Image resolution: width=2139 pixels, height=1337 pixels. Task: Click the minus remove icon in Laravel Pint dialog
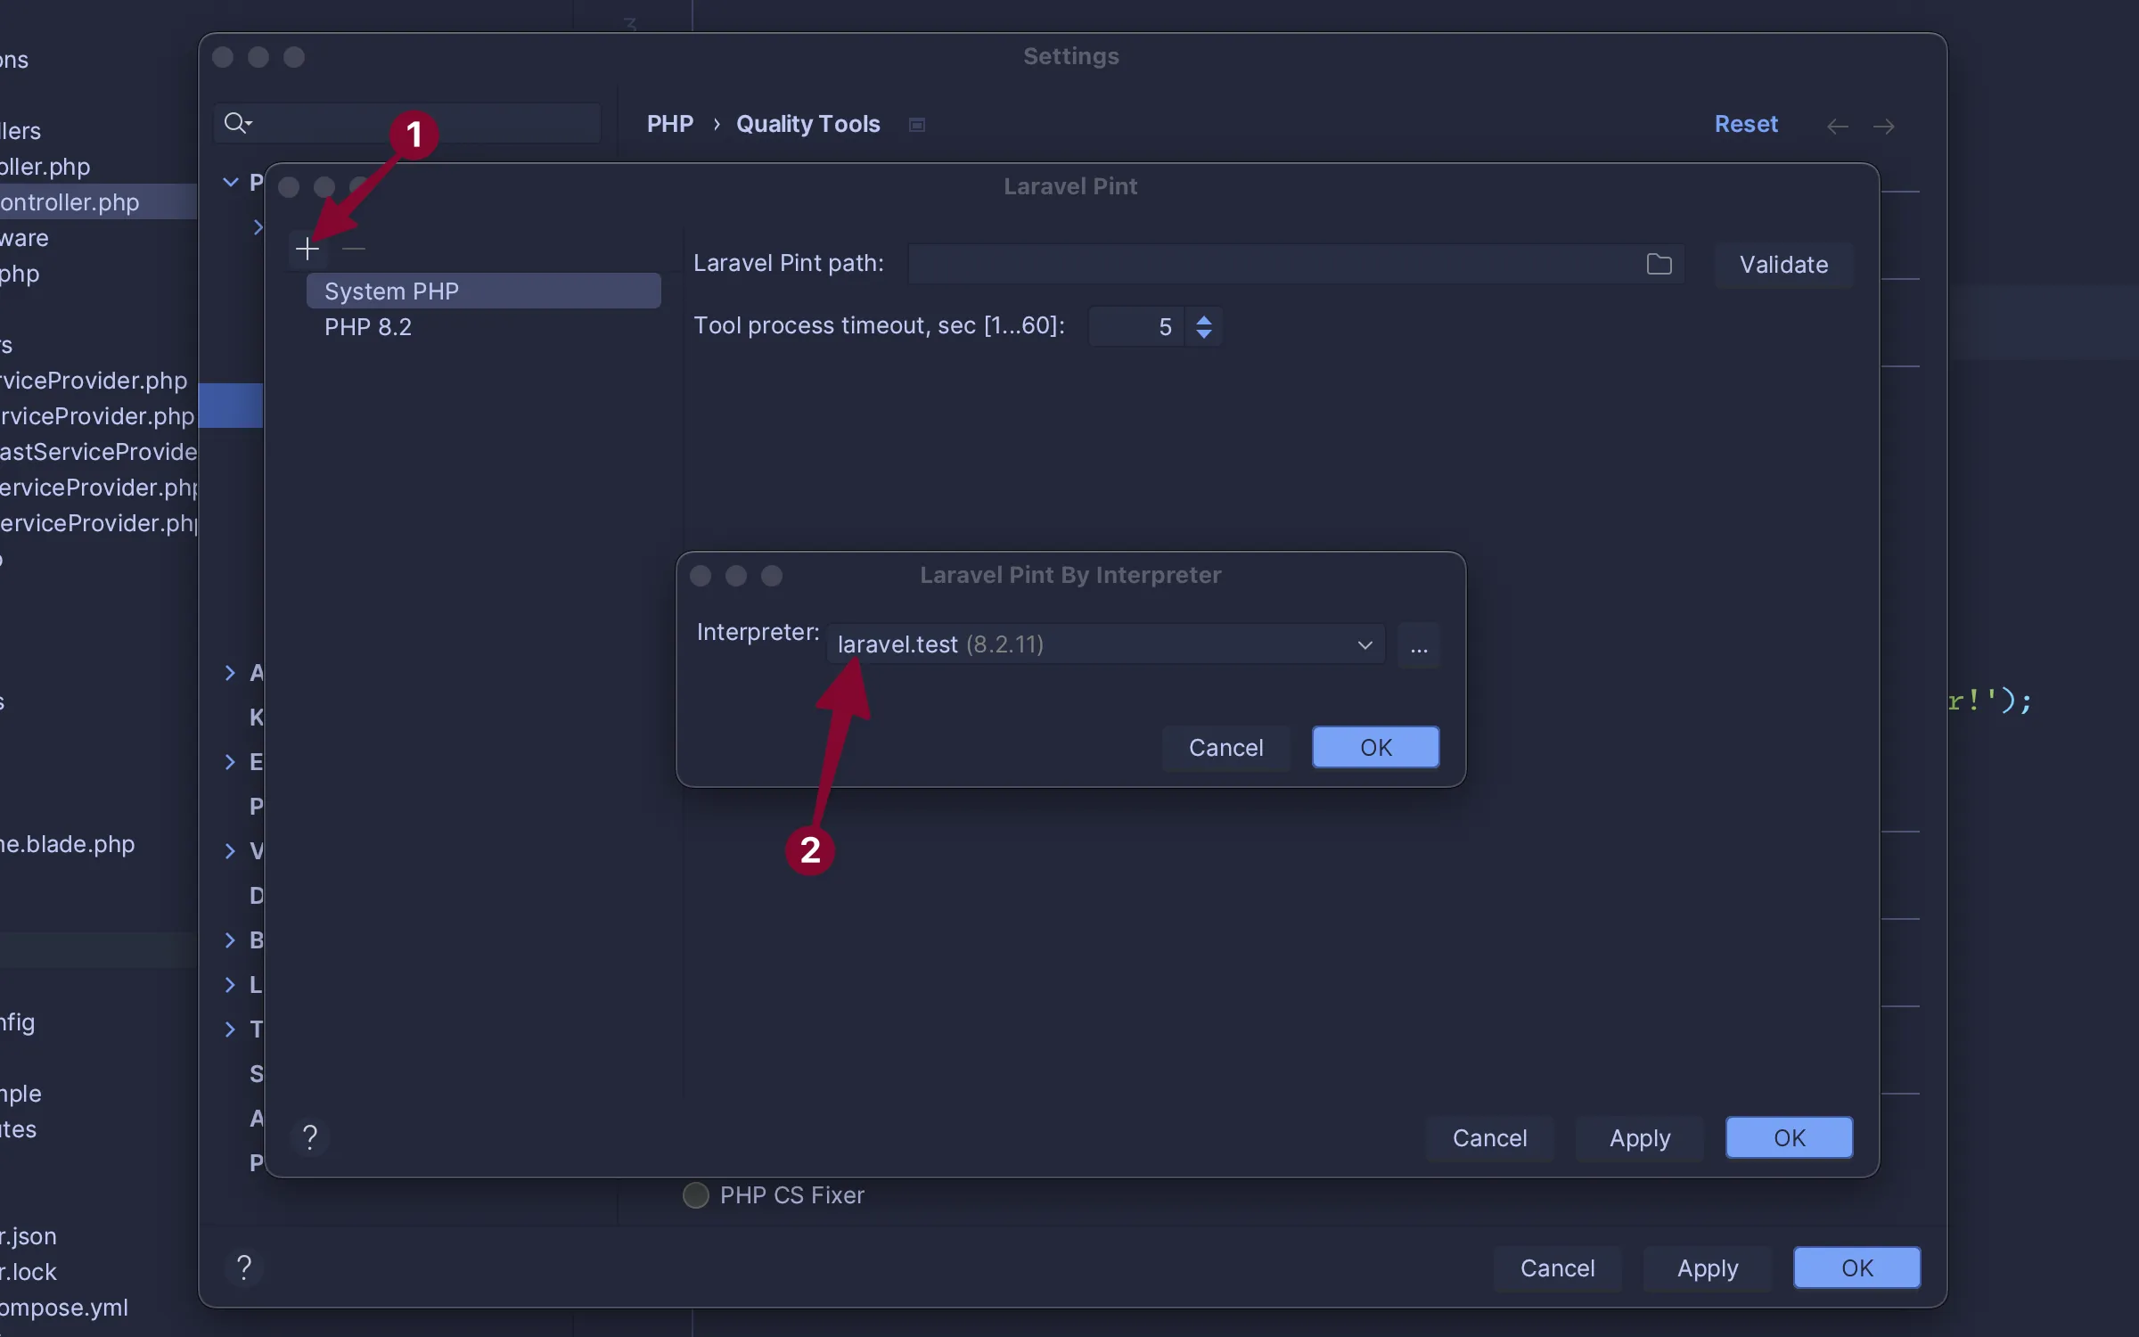pyautogui.click(x=354, y=249)
